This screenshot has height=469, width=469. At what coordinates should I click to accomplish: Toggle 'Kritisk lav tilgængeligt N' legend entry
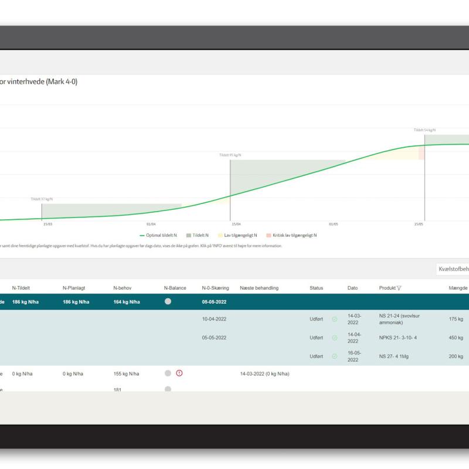coord(291,236)
